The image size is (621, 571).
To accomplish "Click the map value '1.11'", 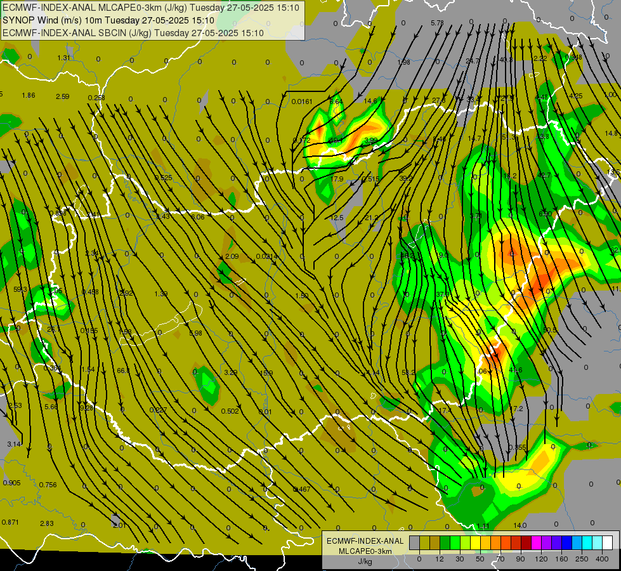I will 483,526.
